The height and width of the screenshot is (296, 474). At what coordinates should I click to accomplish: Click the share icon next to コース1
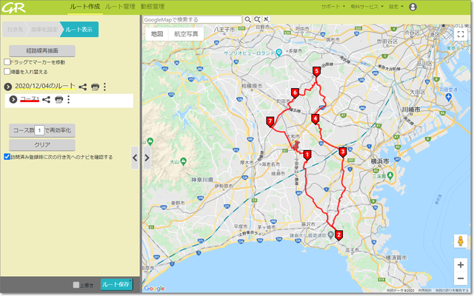[47, 100]
